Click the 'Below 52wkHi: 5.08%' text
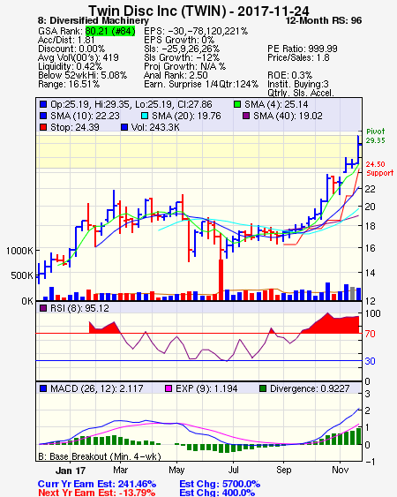 tap(82, 75)
